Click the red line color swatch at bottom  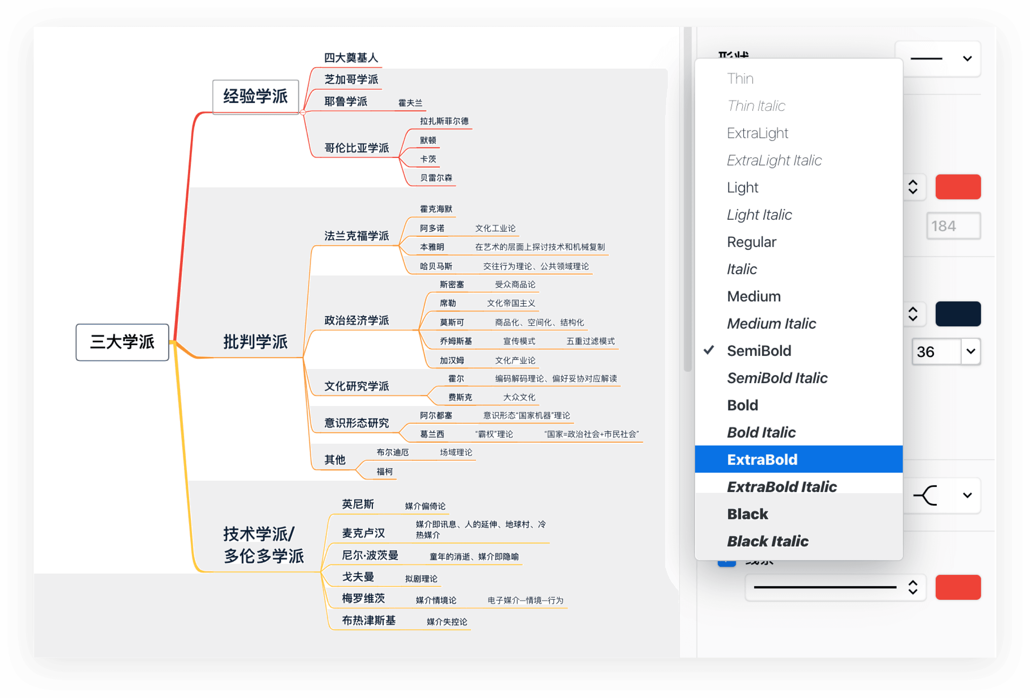958,587
